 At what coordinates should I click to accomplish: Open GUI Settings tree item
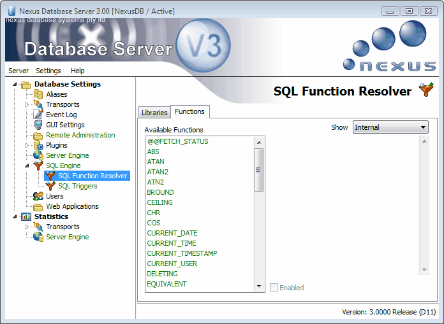(66, 125)
